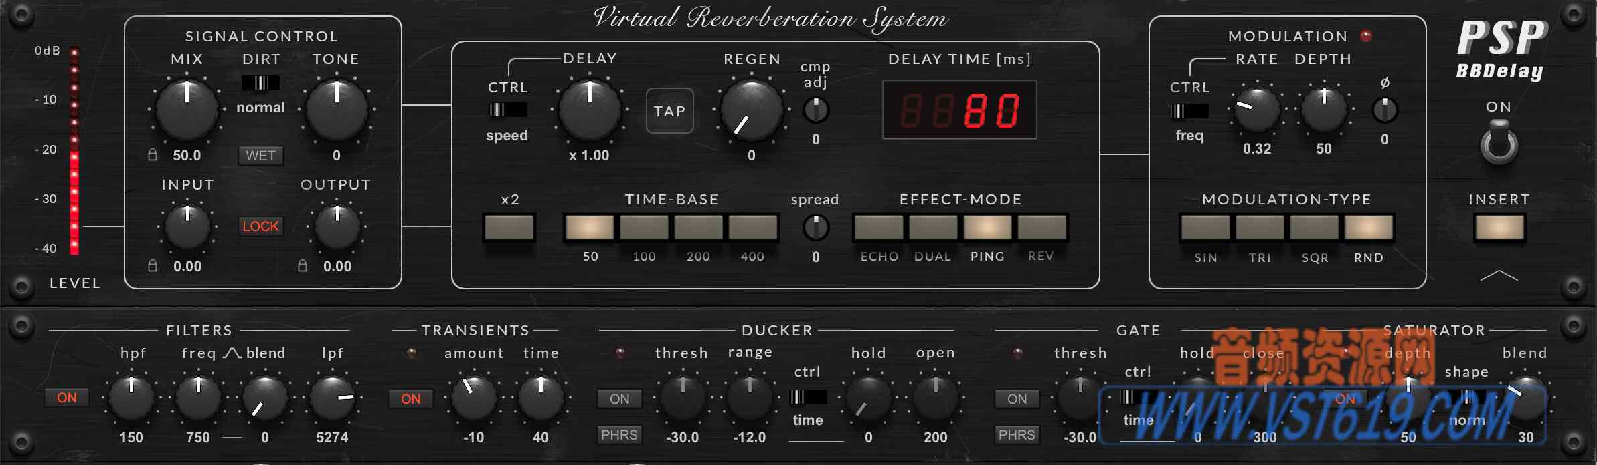Click the spread small knob
This screenshot has width=1597, height=465.
click(x=816, y=228)
